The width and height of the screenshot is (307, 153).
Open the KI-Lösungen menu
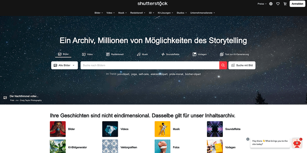165,13
